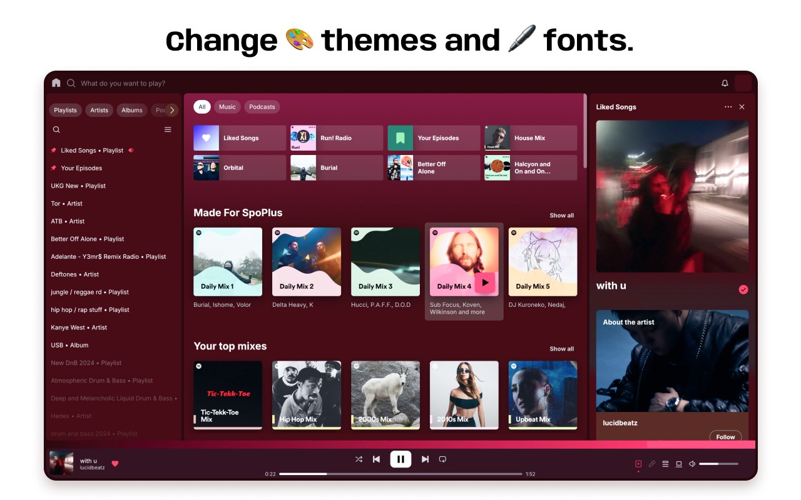Open Tic-Tekk-Toe Mix cover
This screenshot has width=801, height=500.
coord(228,395)
